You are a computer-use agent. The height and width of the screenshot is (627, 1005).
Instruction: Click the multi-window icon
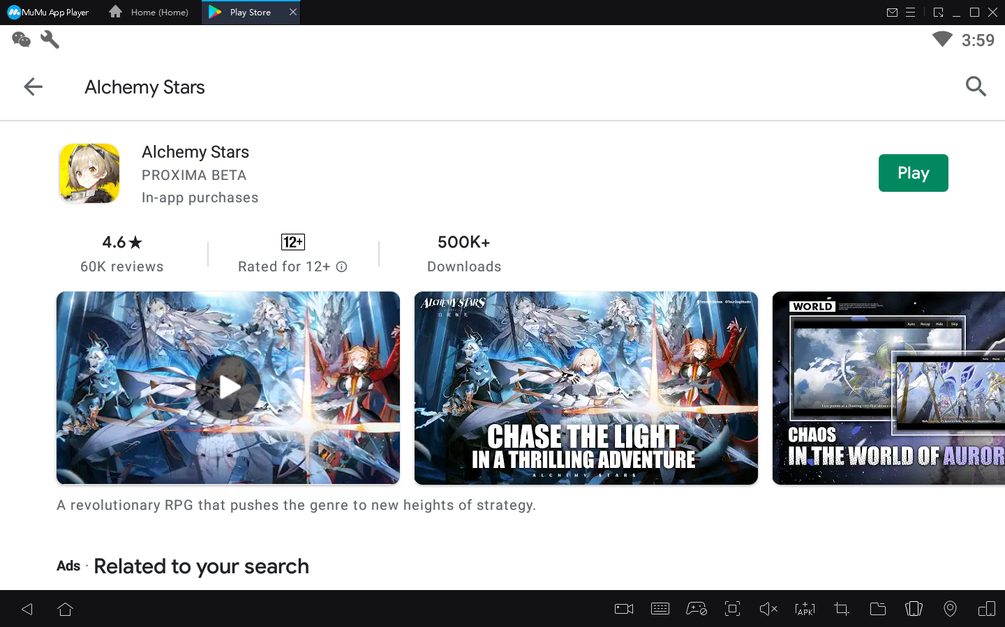tap(987, 609)
